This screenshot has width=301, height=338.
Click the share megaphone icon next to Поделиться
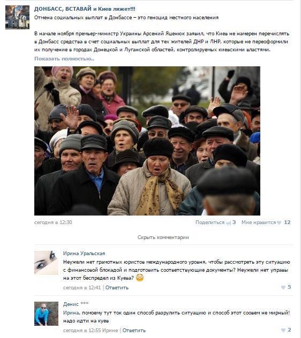(x=229, y=223)
